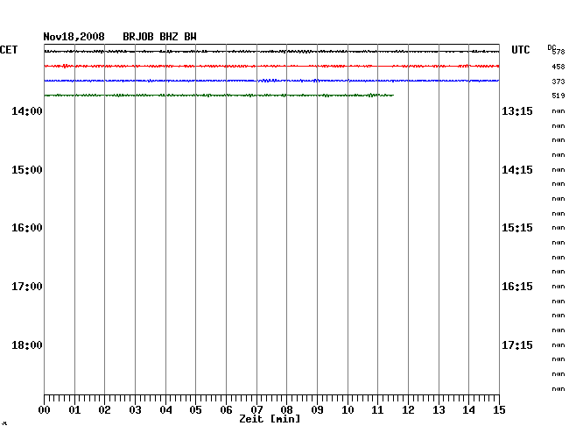Click the green seismogram trace
Viewport: 569px width, 433px height.
click(x=219, y=96)
